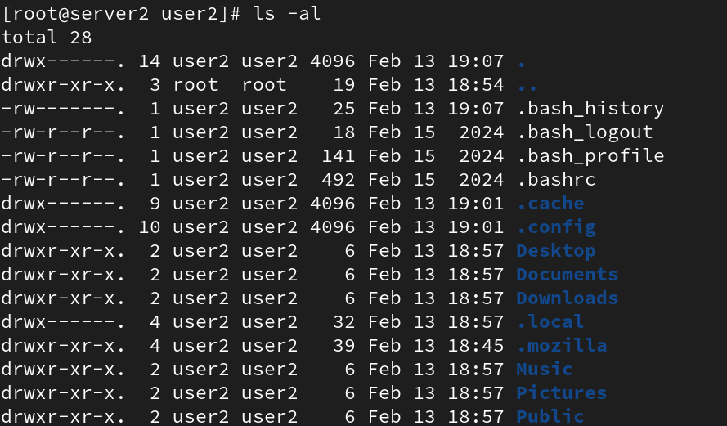The image size is (727, 426).
Task: Select the .local directory name
Action: click(550, 321)
